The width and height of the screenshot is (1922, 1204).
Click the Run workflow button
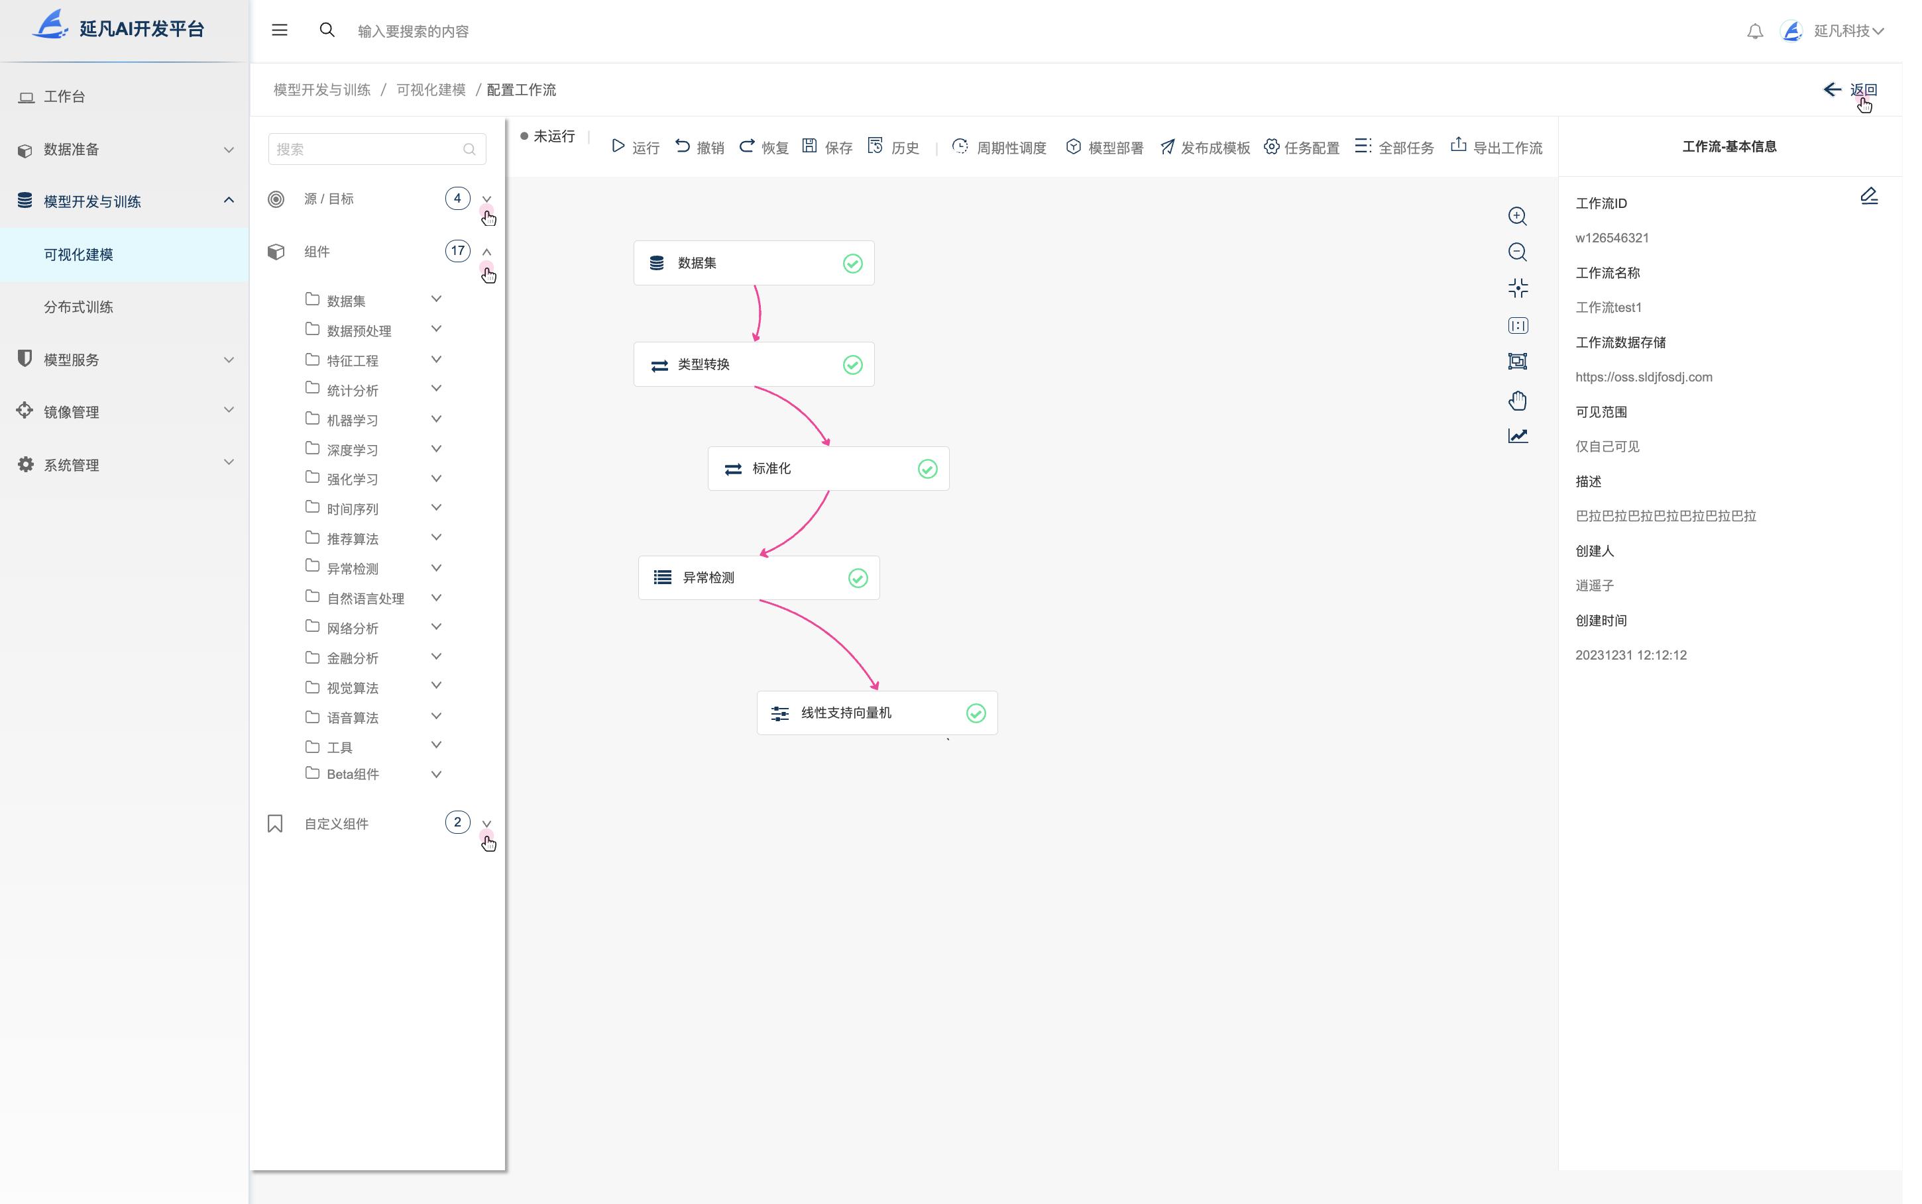click(635, 147)
